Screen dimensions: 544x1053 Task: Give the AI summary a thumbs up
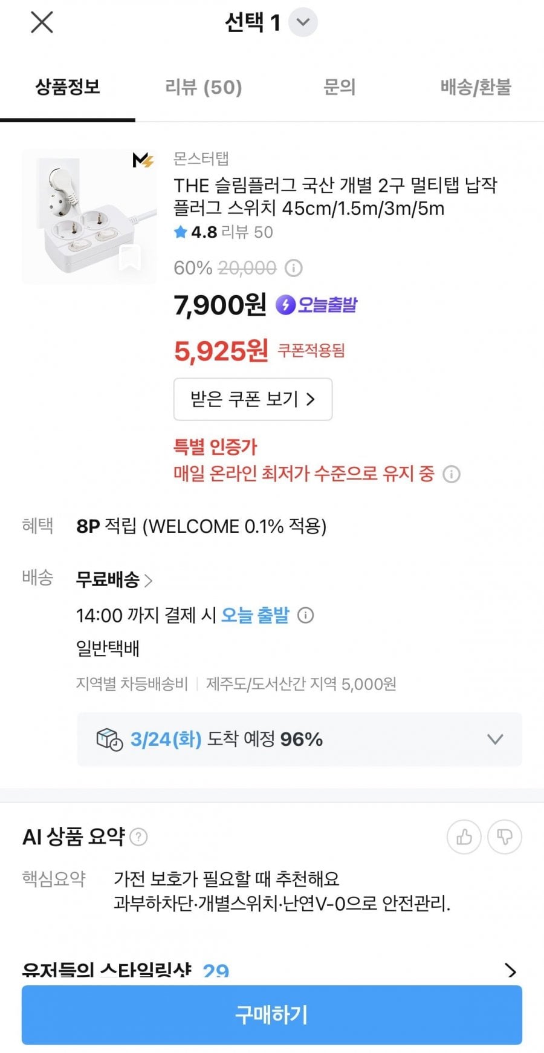tap(464, 837)
